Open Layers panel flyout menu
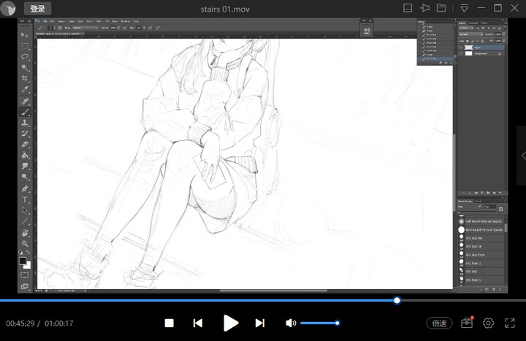526x341 pixels. pos(506,23)
